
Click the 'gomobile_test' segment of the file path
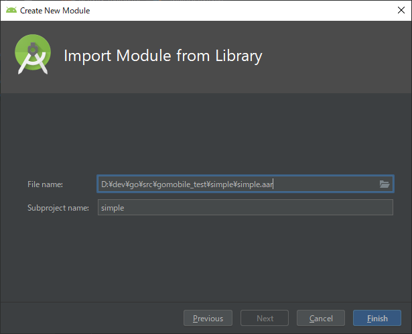click(x=180, y=184)
